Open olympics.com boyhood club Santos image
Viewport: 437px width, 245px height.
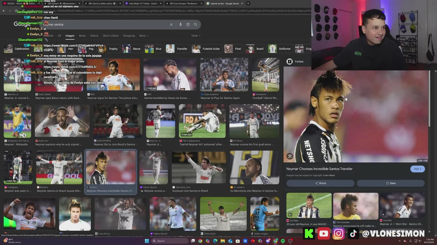199,167
